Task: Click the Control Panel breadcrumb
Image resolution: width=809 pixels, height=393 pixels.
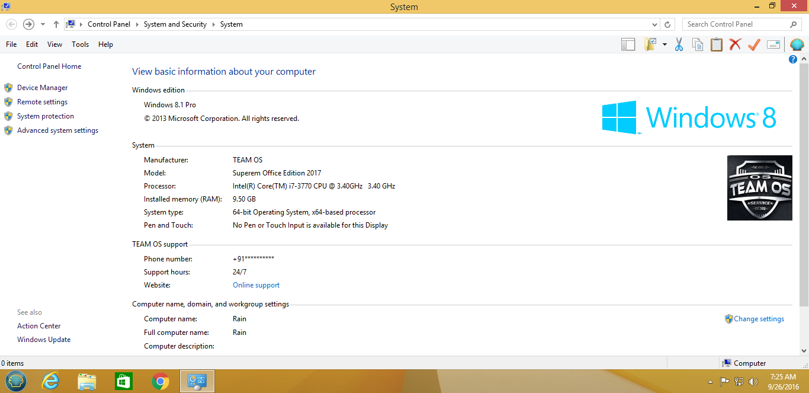Action: (x=109, y=24)
